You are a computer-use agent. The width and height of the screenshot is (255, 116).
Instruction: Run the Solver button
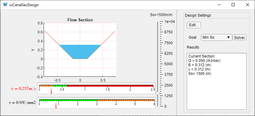click(x=239, y=37)
